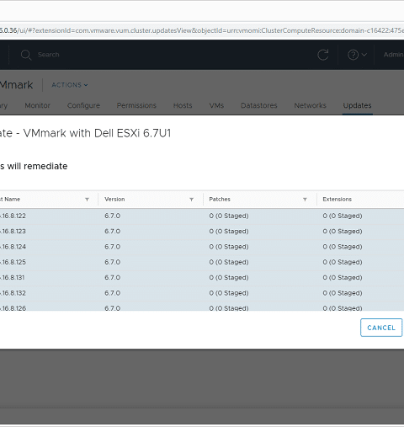Expand the help menu chevron
Image resolution: width=404 pixels, height=427 pixels.
364,55
